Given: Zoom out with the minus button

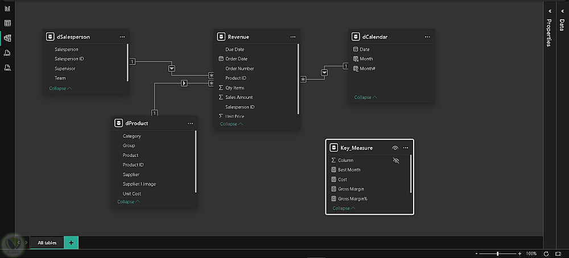Looking at the screenshot, I should tap(476, 253).
